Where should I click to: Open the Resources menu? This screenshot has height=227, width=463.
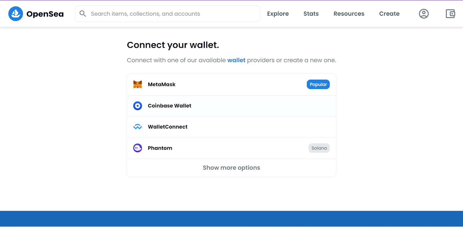coord(349,14)
